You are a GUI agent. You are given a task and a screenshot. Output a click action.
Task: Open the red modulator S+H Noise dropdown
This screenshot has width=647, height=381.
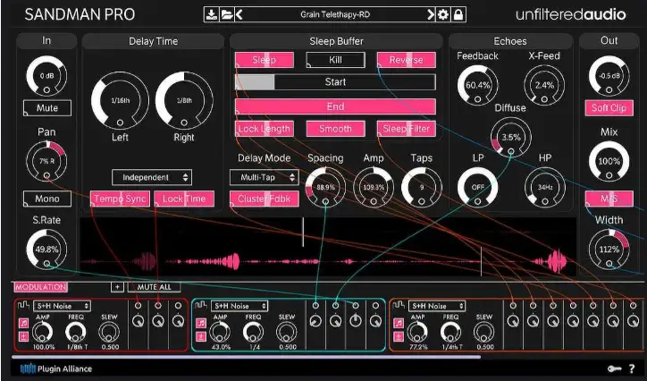tap(63, 306)
